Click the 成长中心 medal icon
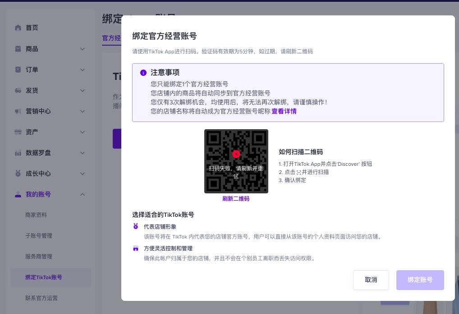The width and height of the screenshot is (459, 314). pos(18,173)
